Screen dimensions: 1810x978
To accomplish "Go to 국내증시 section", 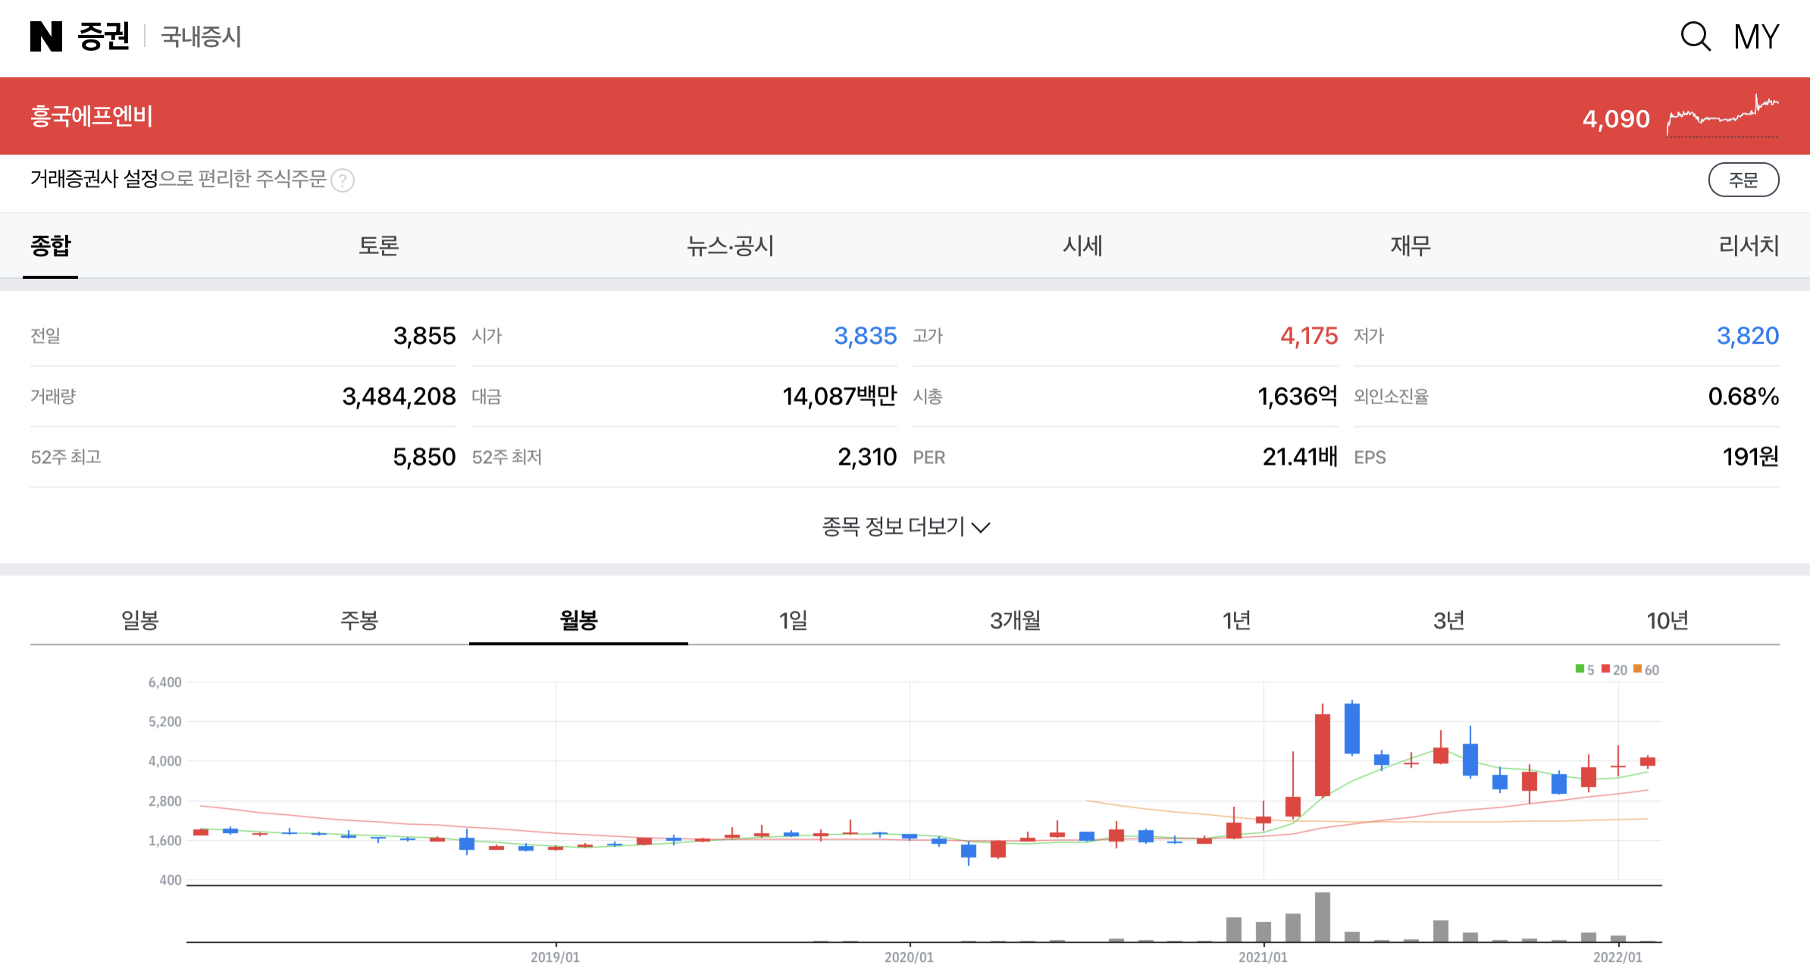I will [x=201, y=36].
